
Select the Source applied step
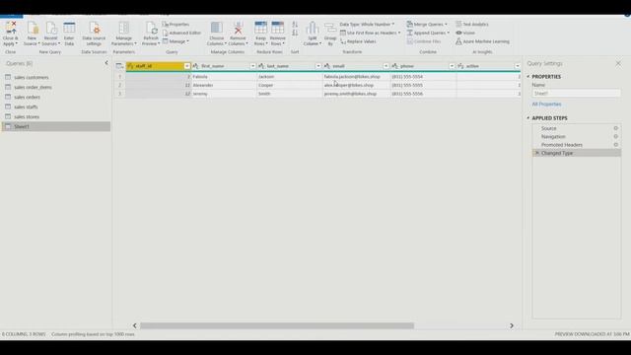click(x=576, y=128)
